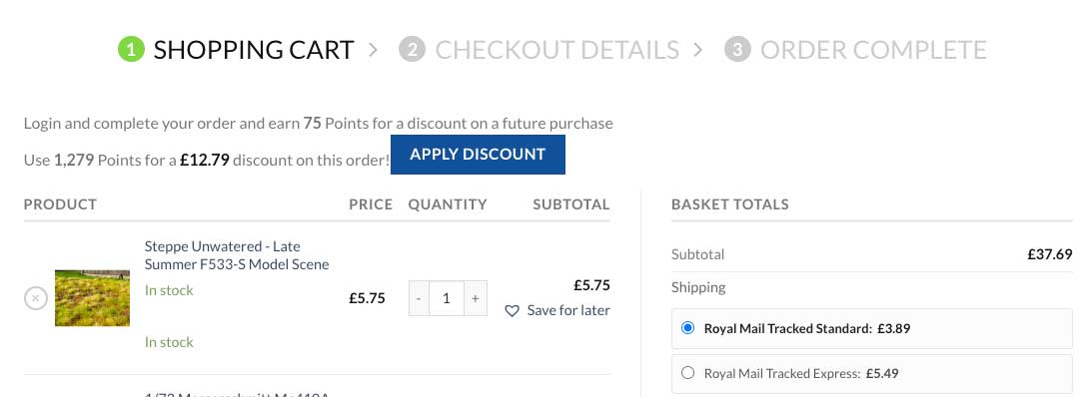Click the quantity input field
The width and height of the screenshot is (1086, 397).
coord(446,298)
